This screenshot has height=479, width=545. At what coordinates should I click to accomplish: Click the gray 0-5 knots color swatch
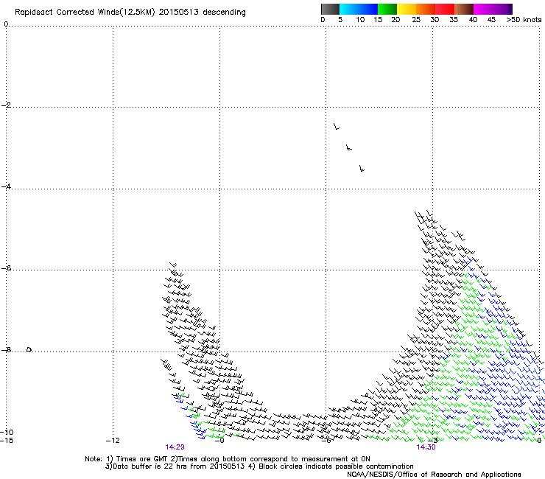pos(330,9)
